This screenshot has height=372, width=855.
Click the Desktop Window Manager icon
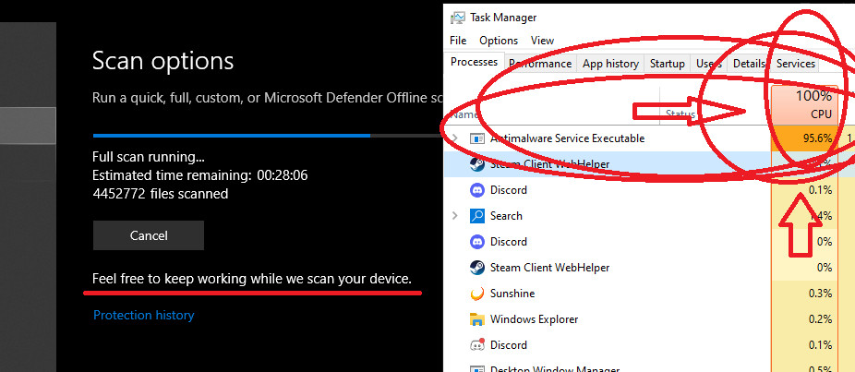[477, 369]
